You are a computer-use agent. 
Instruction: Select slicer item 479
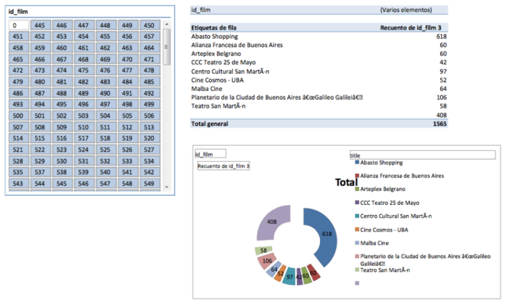coord(18,82)
